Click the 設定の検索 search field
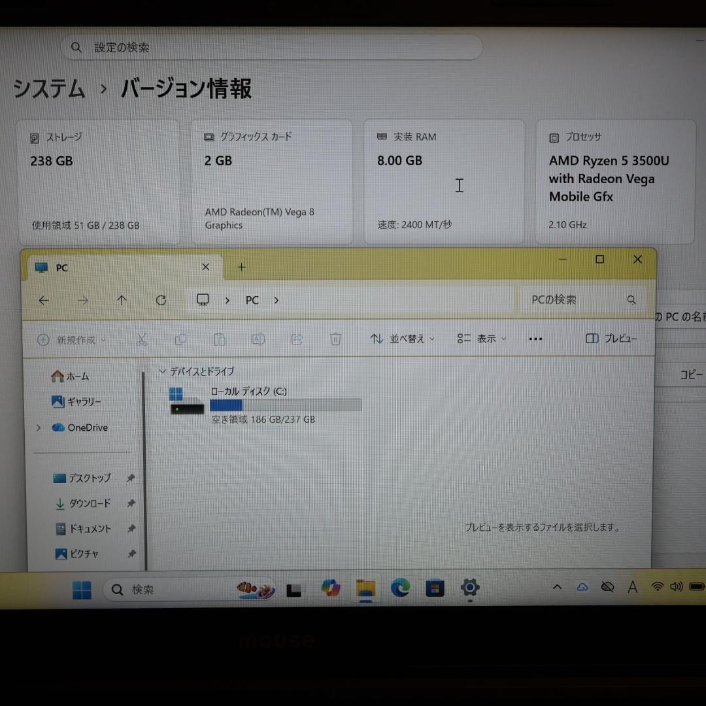 [x=272, y=47]
